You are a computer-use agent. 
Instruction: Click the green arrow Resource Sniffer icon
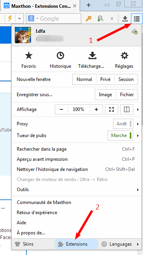[100, 19]
